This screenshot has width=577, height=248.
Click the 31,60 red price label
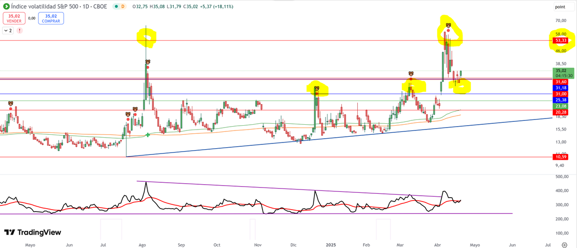561,82
